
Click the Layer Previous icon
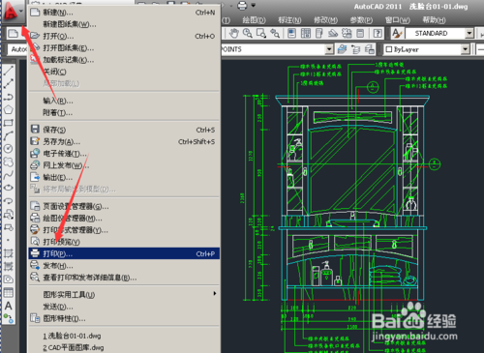point(356,49)
